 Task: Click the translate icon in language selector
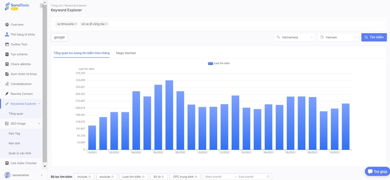click(x=278, y=37)
